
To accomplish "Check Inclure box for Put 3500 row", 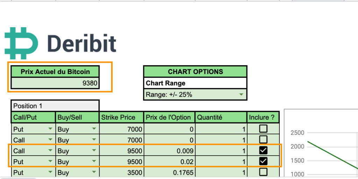I will click(x=263, y=172).
